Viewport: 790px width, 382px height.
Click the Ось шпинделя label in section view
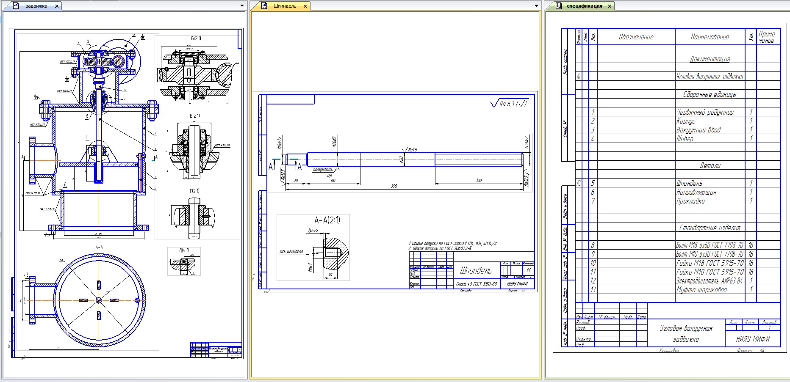pos(291,252)
